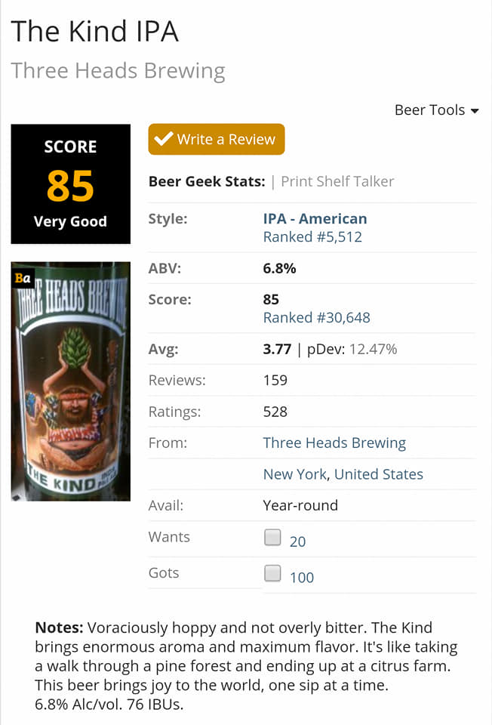Open the Beer Tools dropdown menu
Viewport: 492px width, 725px height.
coord(436,110)
